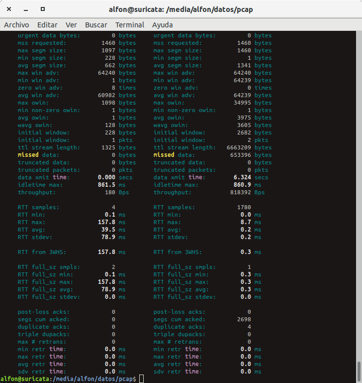Screen dimensions: 362x383
Task: Click the terminal prompt cursor
Action: [x=142, y=379]
